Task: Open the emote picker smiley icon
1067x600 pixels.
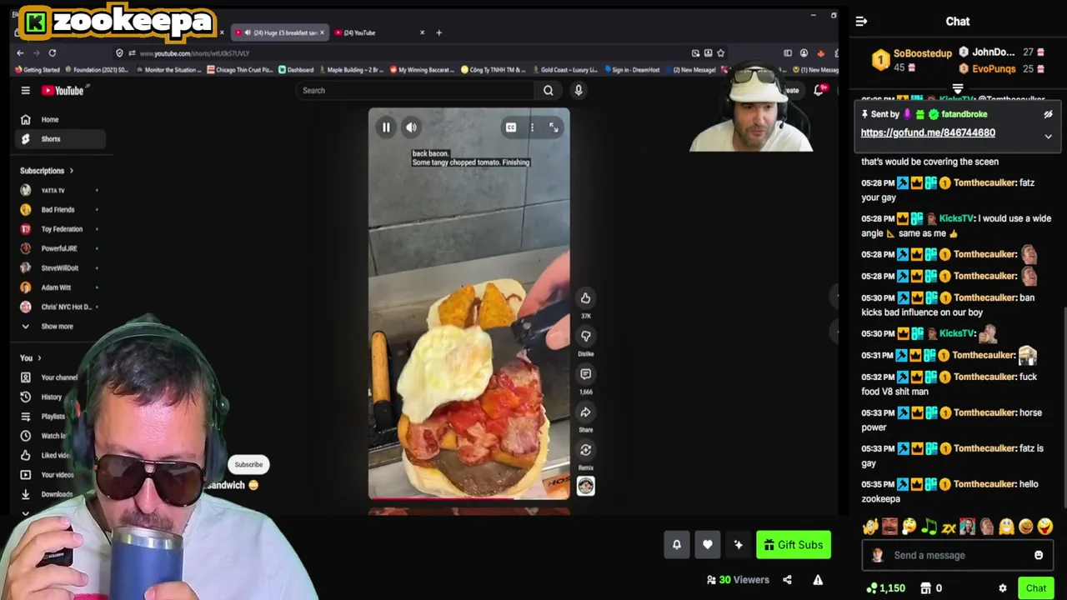Action: coord(1038,556)
